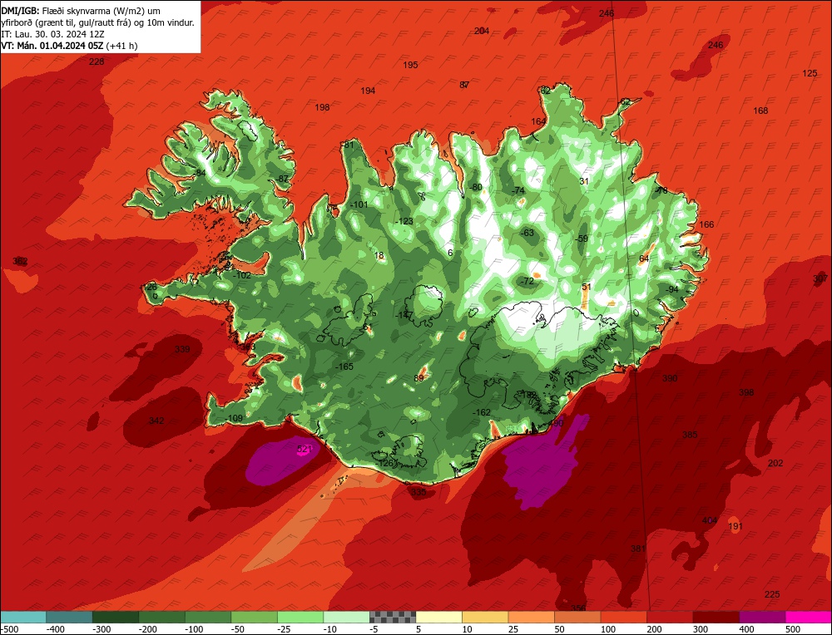
Task: Click the value '204' near the top
Action: (481, 31)
